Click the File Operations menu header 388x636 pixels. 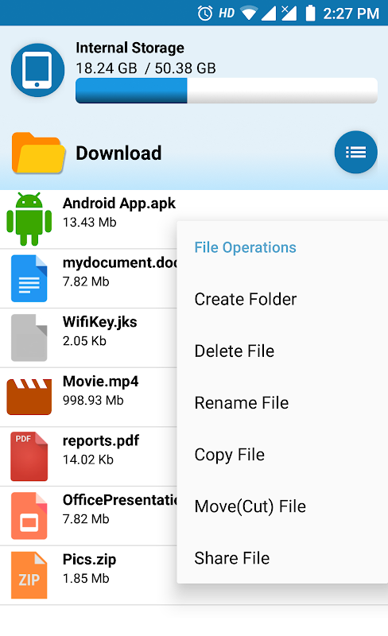(x=245, y=247)
